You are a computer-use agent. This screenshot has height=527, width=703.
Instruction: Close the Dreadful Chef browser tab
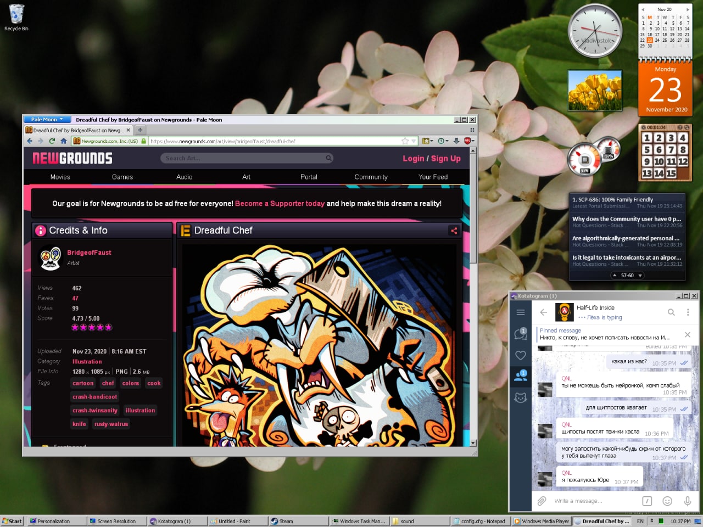[x=129, y=130]
